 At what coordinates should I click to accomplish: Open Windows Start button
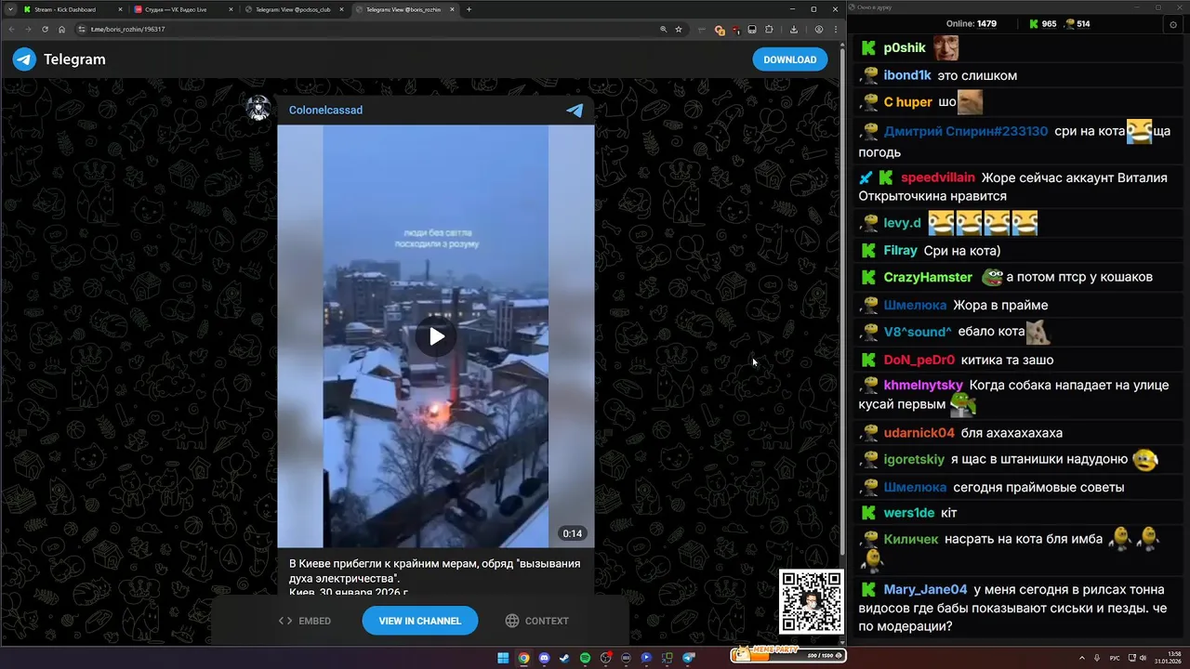[503, 658]
